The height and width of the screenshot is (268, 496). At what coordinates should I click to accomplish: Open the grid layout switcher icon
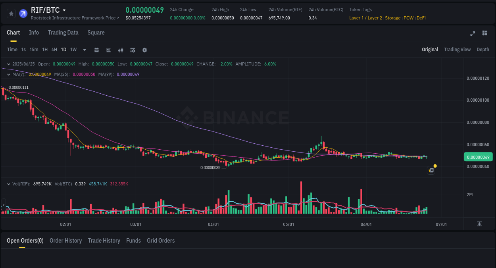(484, 33)
